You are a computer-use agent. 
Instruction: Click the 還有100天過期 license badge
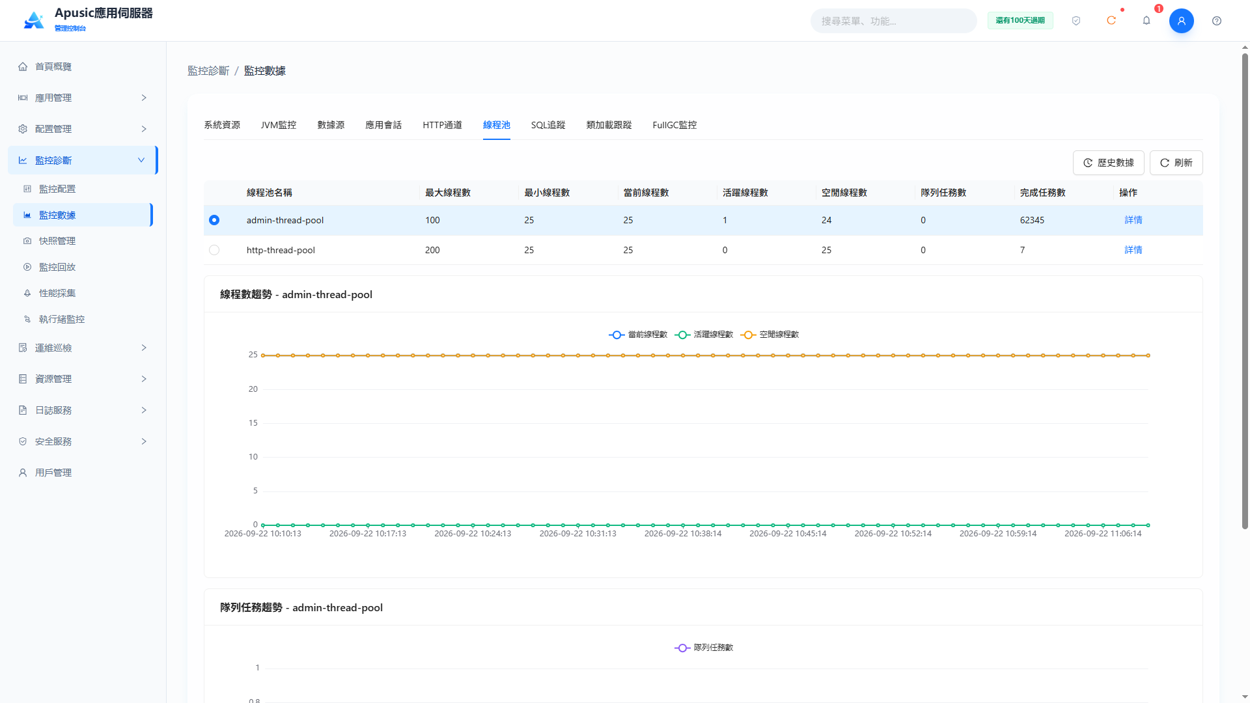pos(1020,21)
